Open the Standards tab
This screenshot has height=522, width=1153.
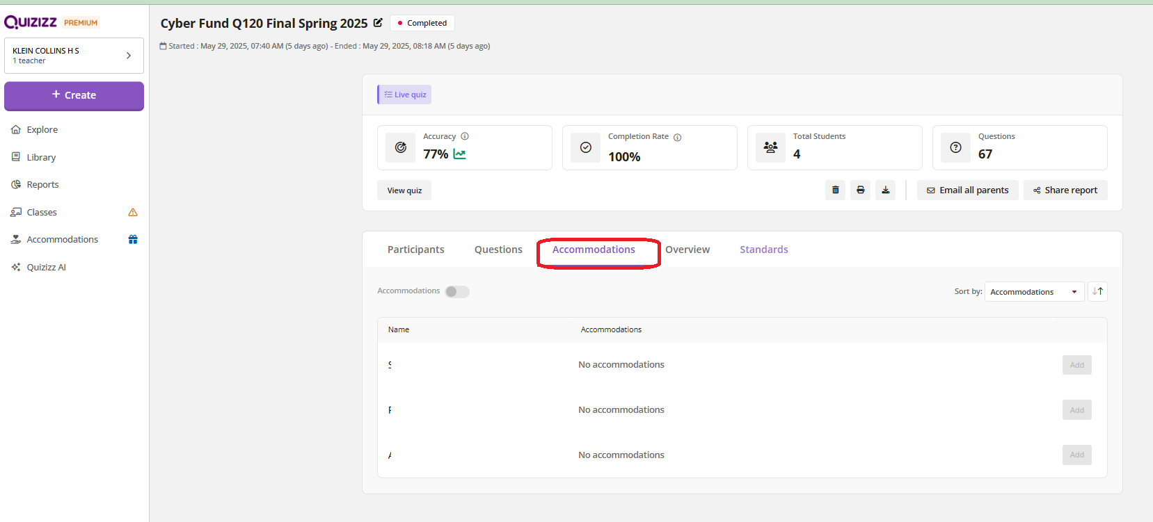[763, 250]
